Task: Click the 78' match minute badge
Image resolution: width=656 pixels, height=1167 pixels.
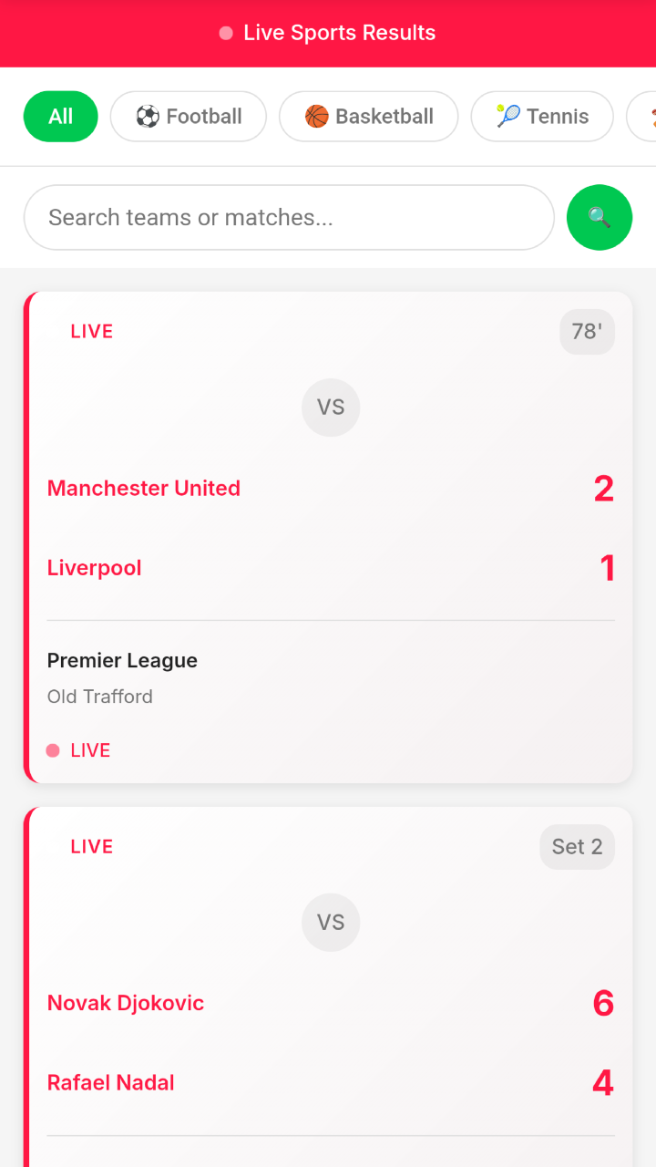Action: (587, 331)
